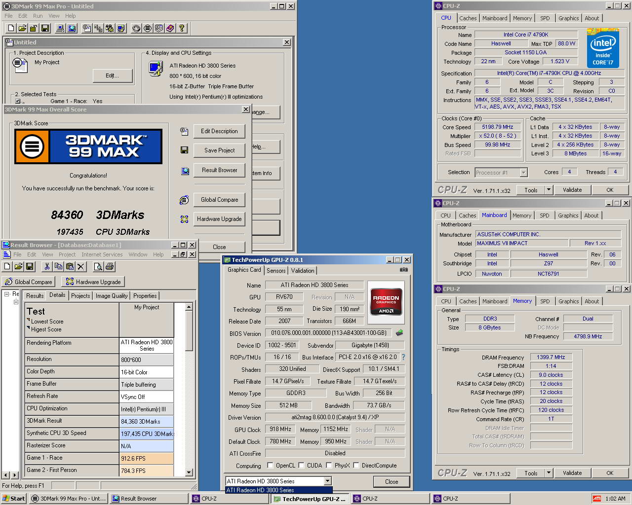The width and height of the screenshot is (632, 505).
Task: Toggle OpenCL checkbox in GPU-Z
Action: 270,465
